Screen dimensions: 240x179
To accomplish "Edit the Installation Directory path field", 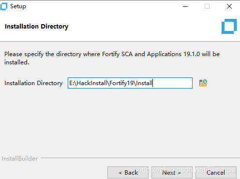I will click(x=130, y=83).
